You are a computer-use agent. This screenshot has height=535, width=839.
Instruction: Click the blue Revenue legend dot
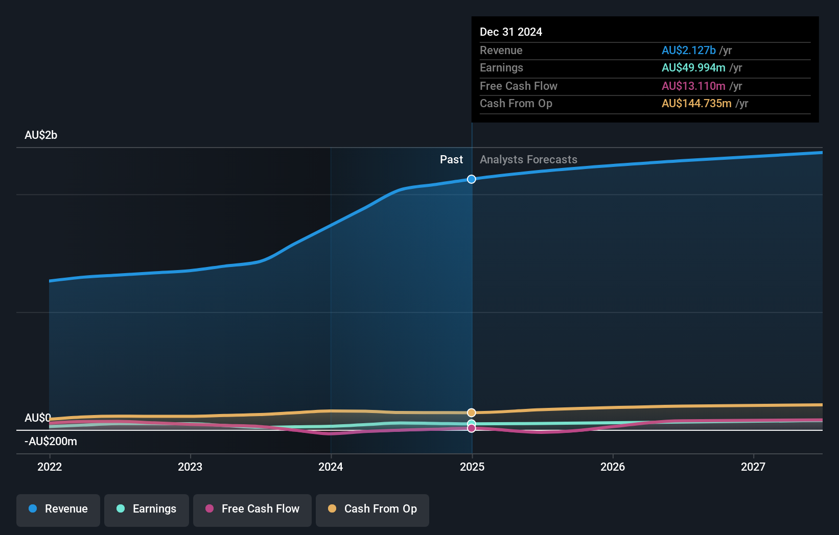coord(32,508)
